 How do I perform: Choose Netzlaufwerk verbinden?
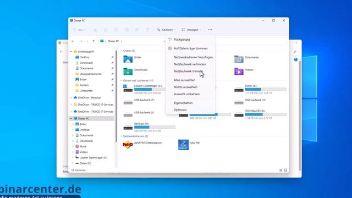click(x=190, y=64)
